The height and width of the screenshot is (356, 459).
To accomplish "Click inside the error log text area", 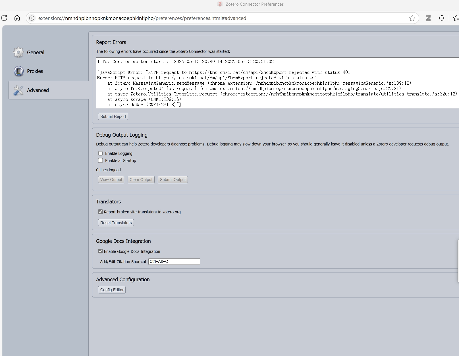I will [277, 83].
